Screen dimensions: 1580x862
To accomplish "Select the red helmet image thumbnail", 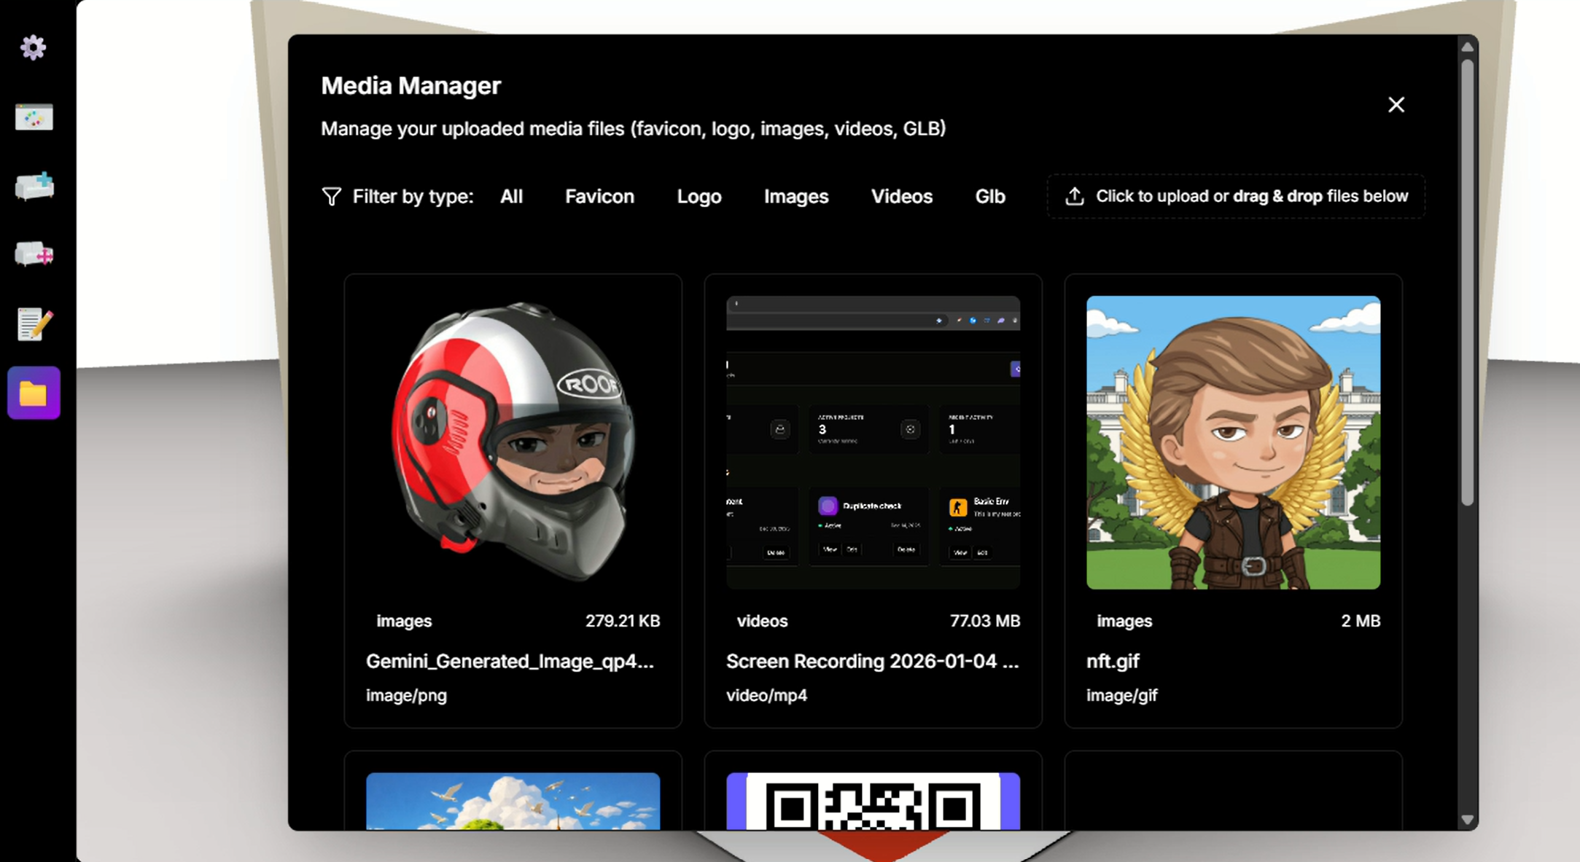I will [513, 442].
